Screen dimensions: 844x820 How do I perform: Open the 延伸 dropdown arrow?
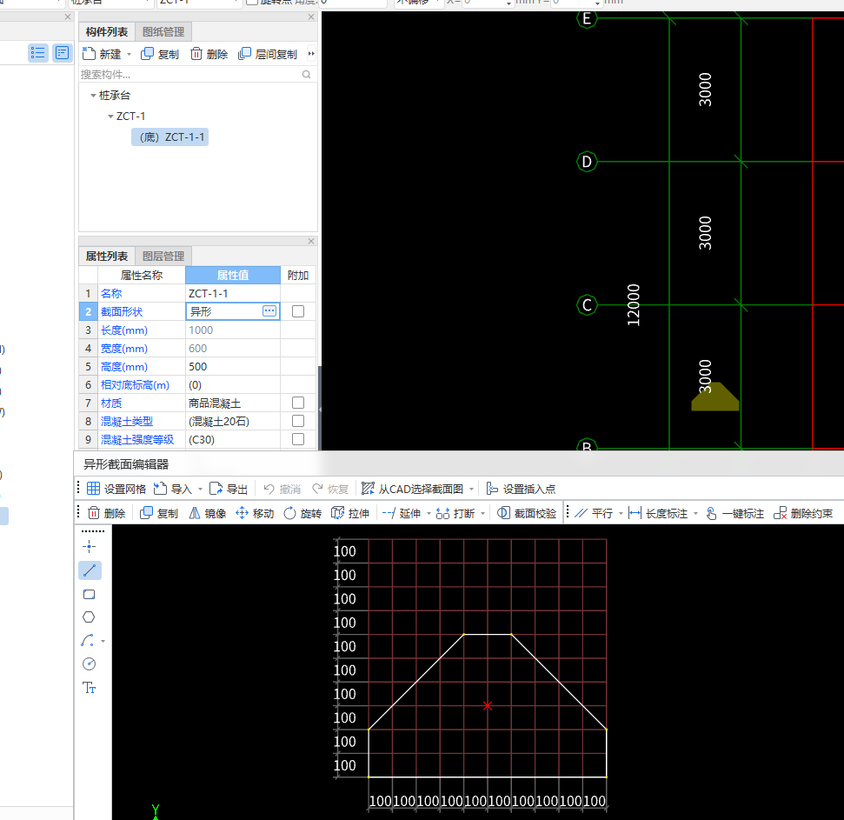pyautogui.click(x=429, y=514)
